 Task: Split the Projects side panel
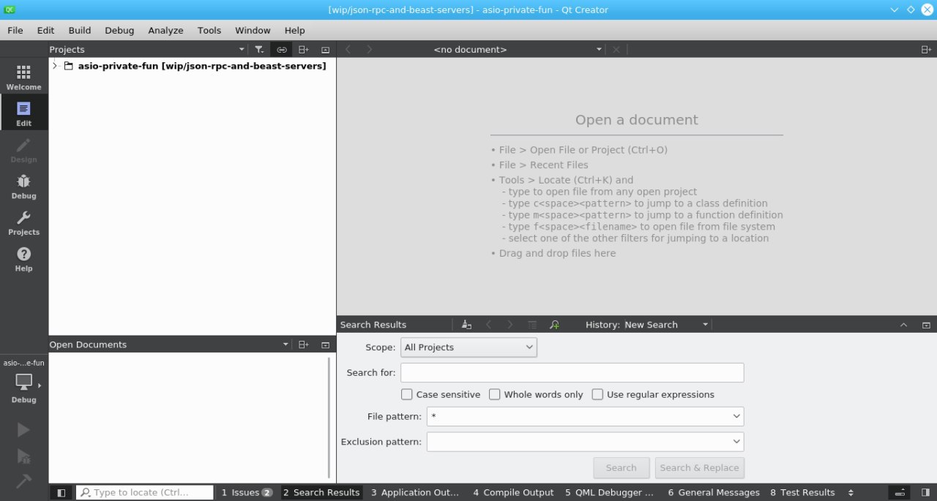point(304,50)
